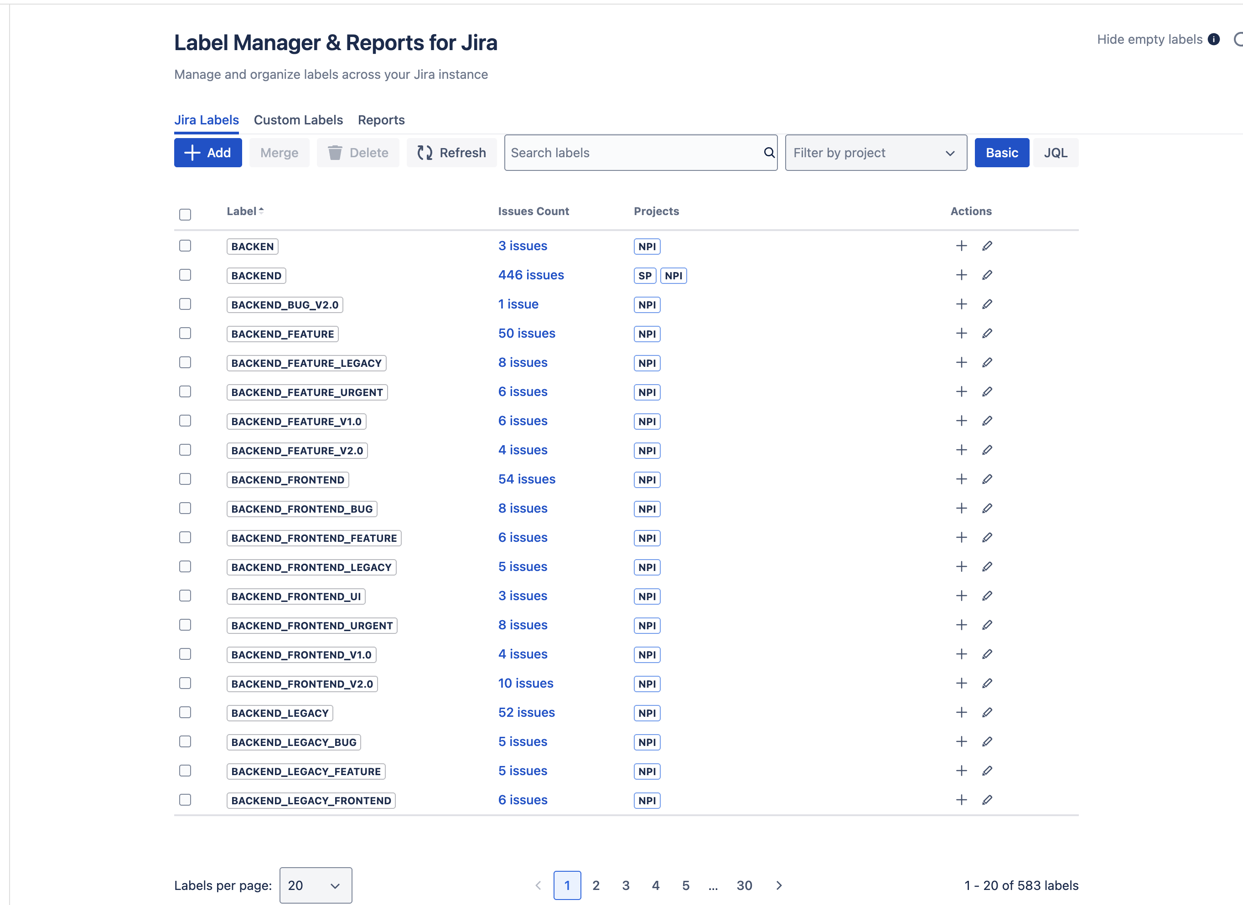Image resolution: width=1243 pixels, height=905 pixels.
Task: Edit the BACKEND label with the pencil icon
Action: [x=988, y=274]
